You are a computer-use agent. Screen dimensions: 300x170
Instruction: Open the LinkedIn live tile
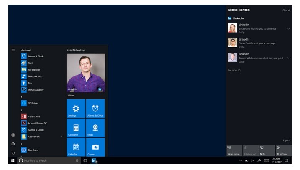[86, 73]
